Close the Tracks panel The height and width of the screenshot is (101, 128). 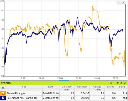(x=125, y=83)
